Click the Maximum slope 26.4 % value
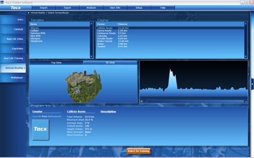Image resolution: width=254 pixels, height=158 pixels. [x=89, y=120]
